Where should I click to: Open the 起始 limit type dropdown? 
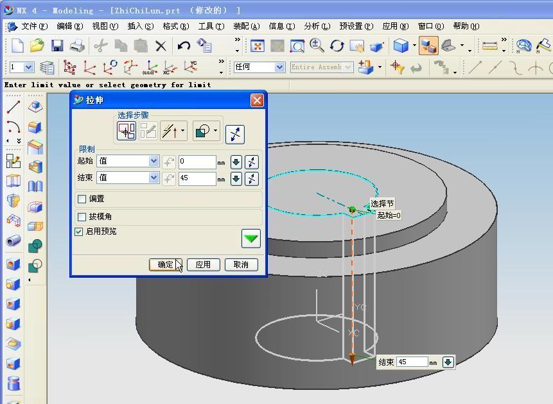(x=154, y=162)
